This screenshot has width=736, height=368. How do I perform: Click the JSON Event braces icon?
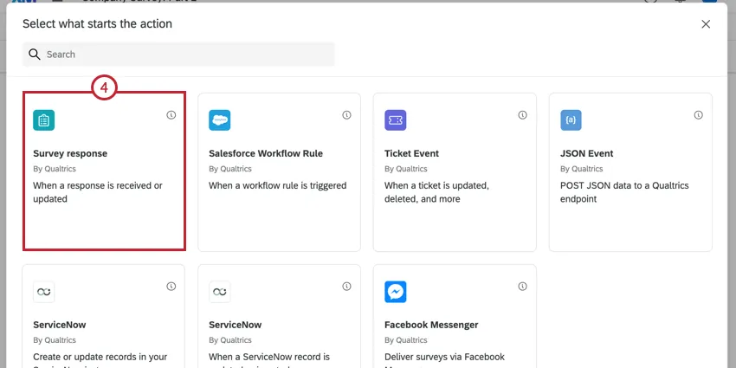coord(571,120)
